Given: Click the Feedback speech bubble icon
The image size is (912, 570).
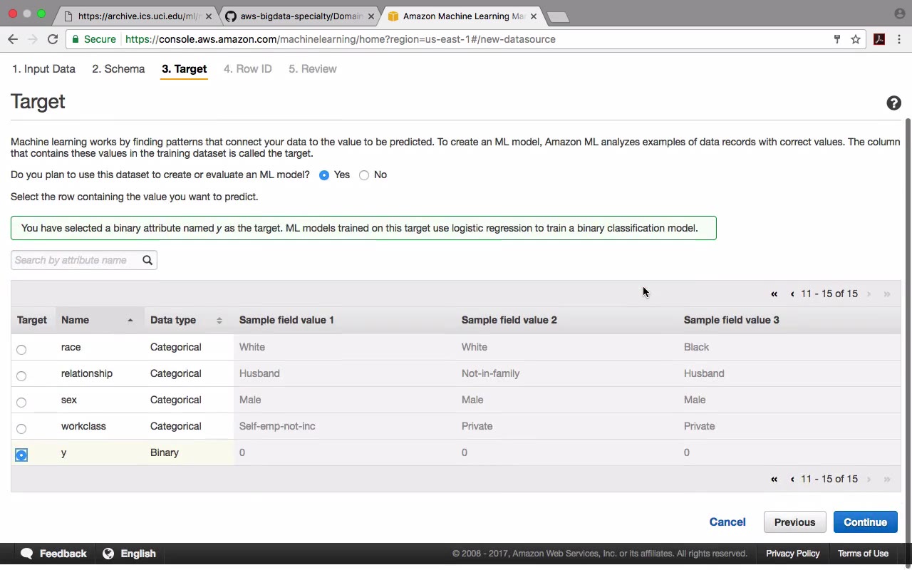Looking at the screenshot, I should (x=27, y=554).
